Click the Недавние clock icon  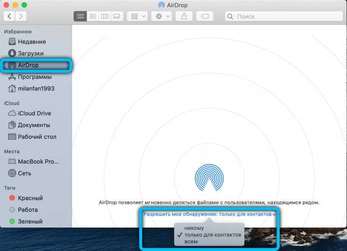[12, 41]
